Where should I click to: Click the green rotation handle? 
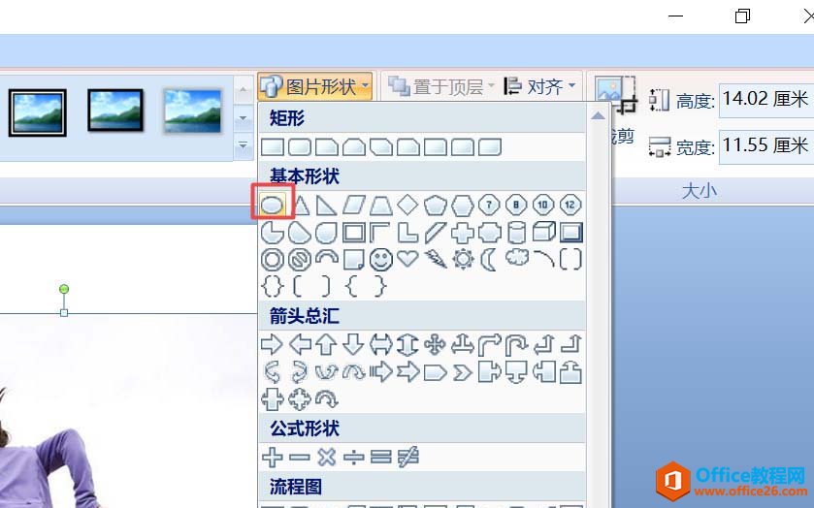(x=64, y=289)
